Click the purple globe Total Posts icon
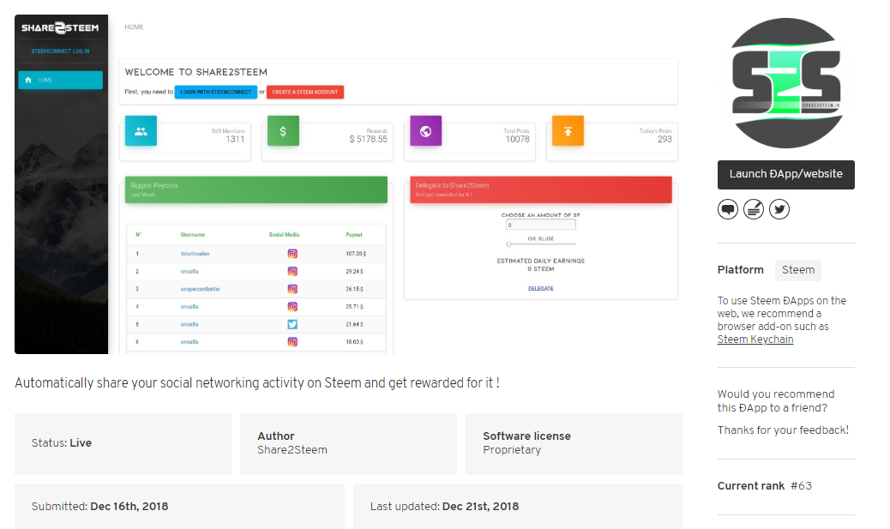This screenshot has height=529, width=890. click(425, 131)
